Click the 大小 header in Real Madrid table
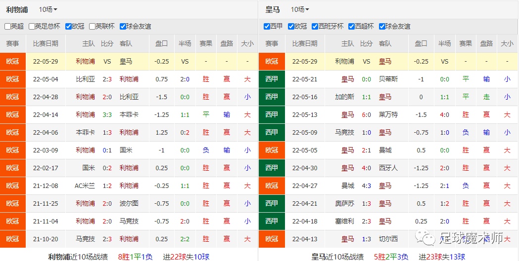This screenshot has height=261, width=520. point(507,43)
